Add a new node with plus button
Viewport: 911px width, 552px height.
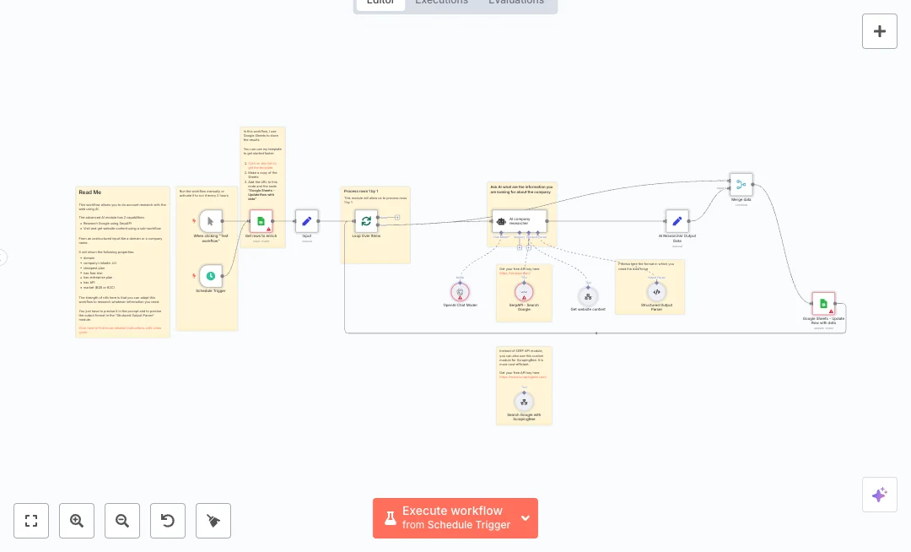[879, 31]
